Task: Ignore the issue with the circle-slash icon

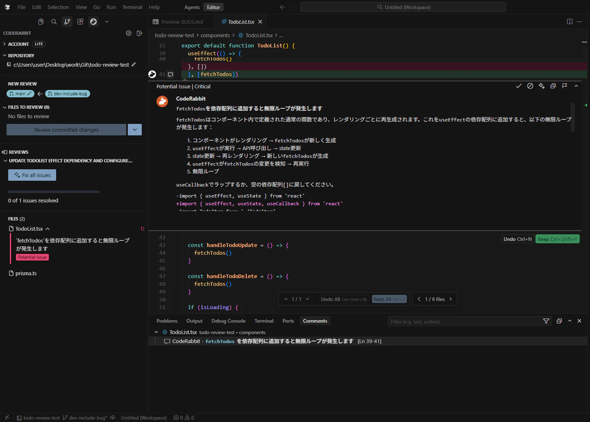Action: [x=530, y=86]
